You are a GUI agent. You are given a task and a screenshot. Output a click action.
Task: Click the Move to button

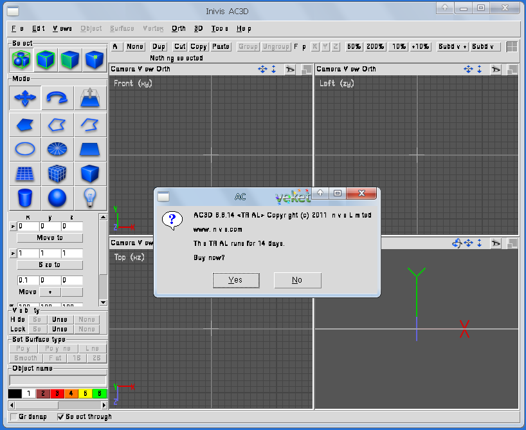(50, 238)
